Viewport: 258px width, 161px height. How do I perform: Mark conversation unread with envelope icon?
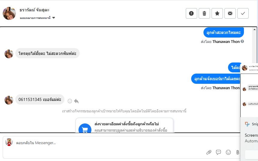pos(230,13)
